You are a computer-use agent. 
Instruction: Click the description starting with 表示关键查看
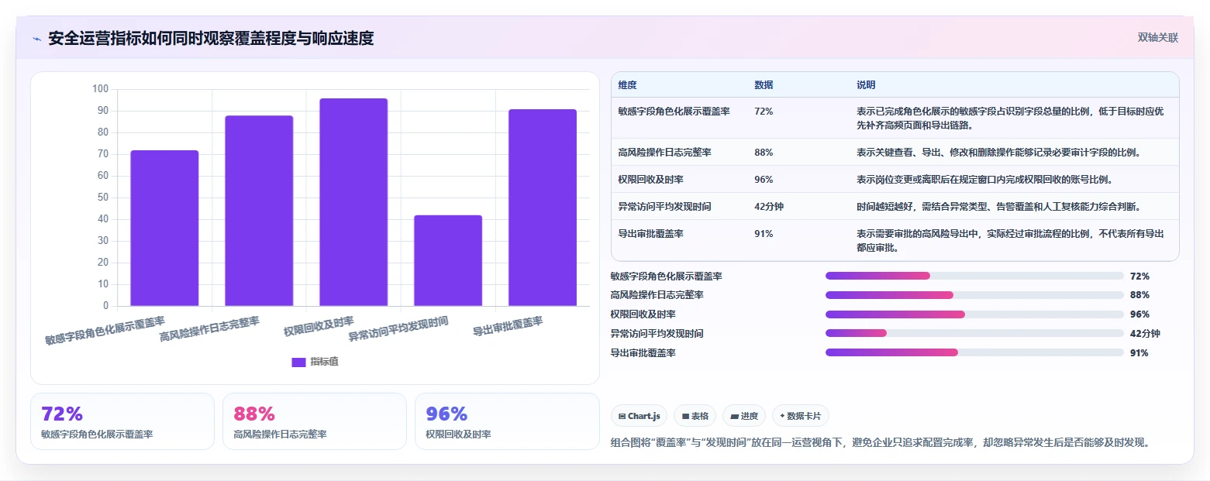[998, 153]
